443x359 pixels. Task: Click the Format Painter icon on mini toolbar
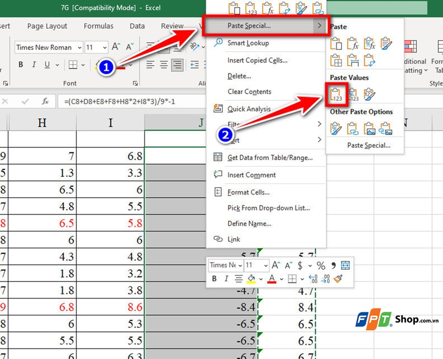(337, 279)
